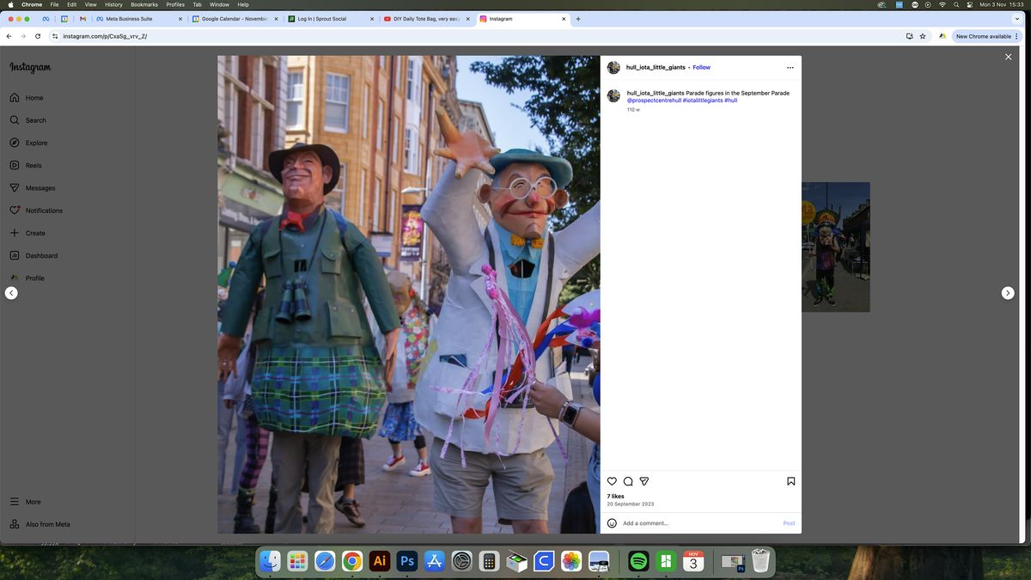Image resolution: width=1031 pixels, height=580 pixels.
Task: Share post via paper plane icon
Action: point(644,481)
